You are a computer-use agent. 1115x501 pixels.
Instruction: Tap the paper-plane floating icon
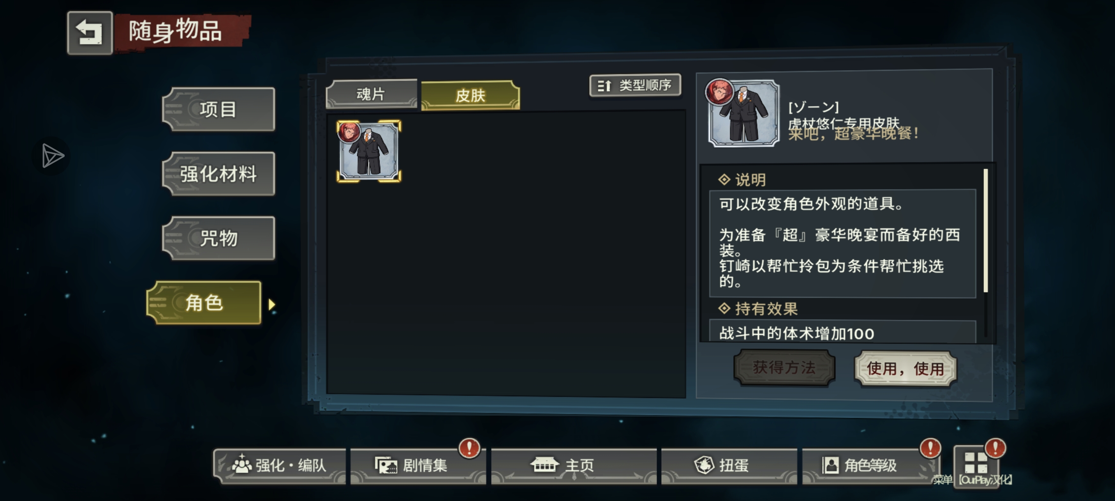[52, 156]
